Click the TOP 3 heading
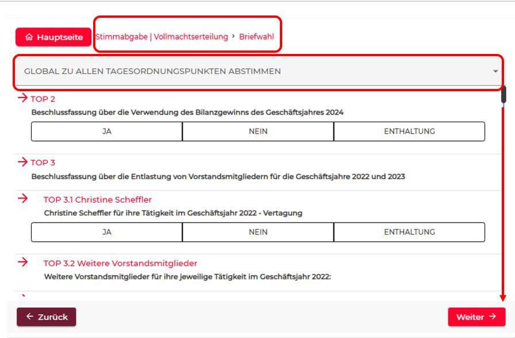515x338 pixels. [43, 162]
